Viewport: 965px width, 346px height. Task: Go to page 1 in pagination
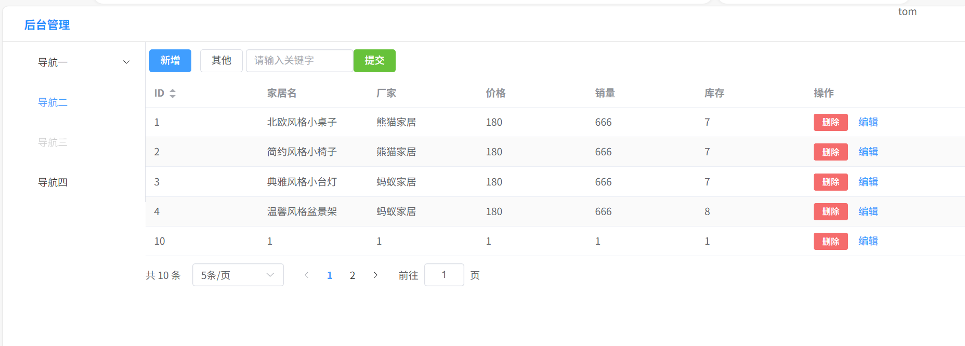(x=330, y=275)
